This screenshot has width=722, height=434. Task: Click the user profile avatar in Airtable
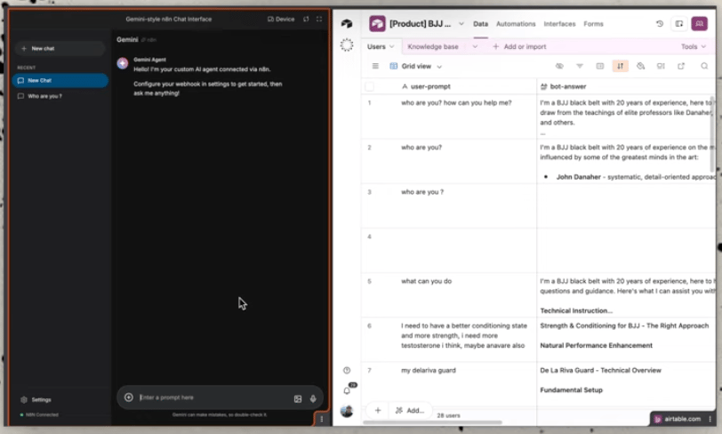pos(347,411)
